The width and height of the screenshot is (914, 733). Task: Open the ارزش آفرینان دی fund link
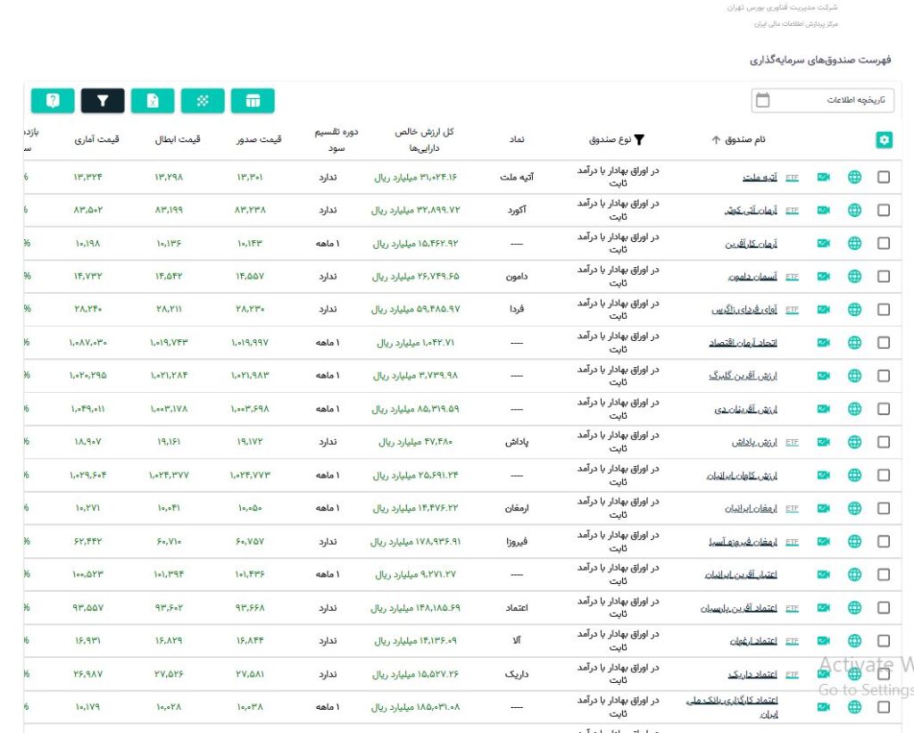746,410
